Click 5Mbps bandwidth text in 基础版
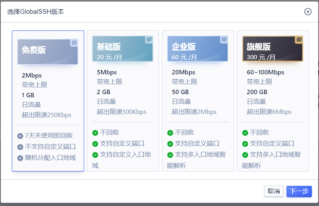 click(107, 72)
